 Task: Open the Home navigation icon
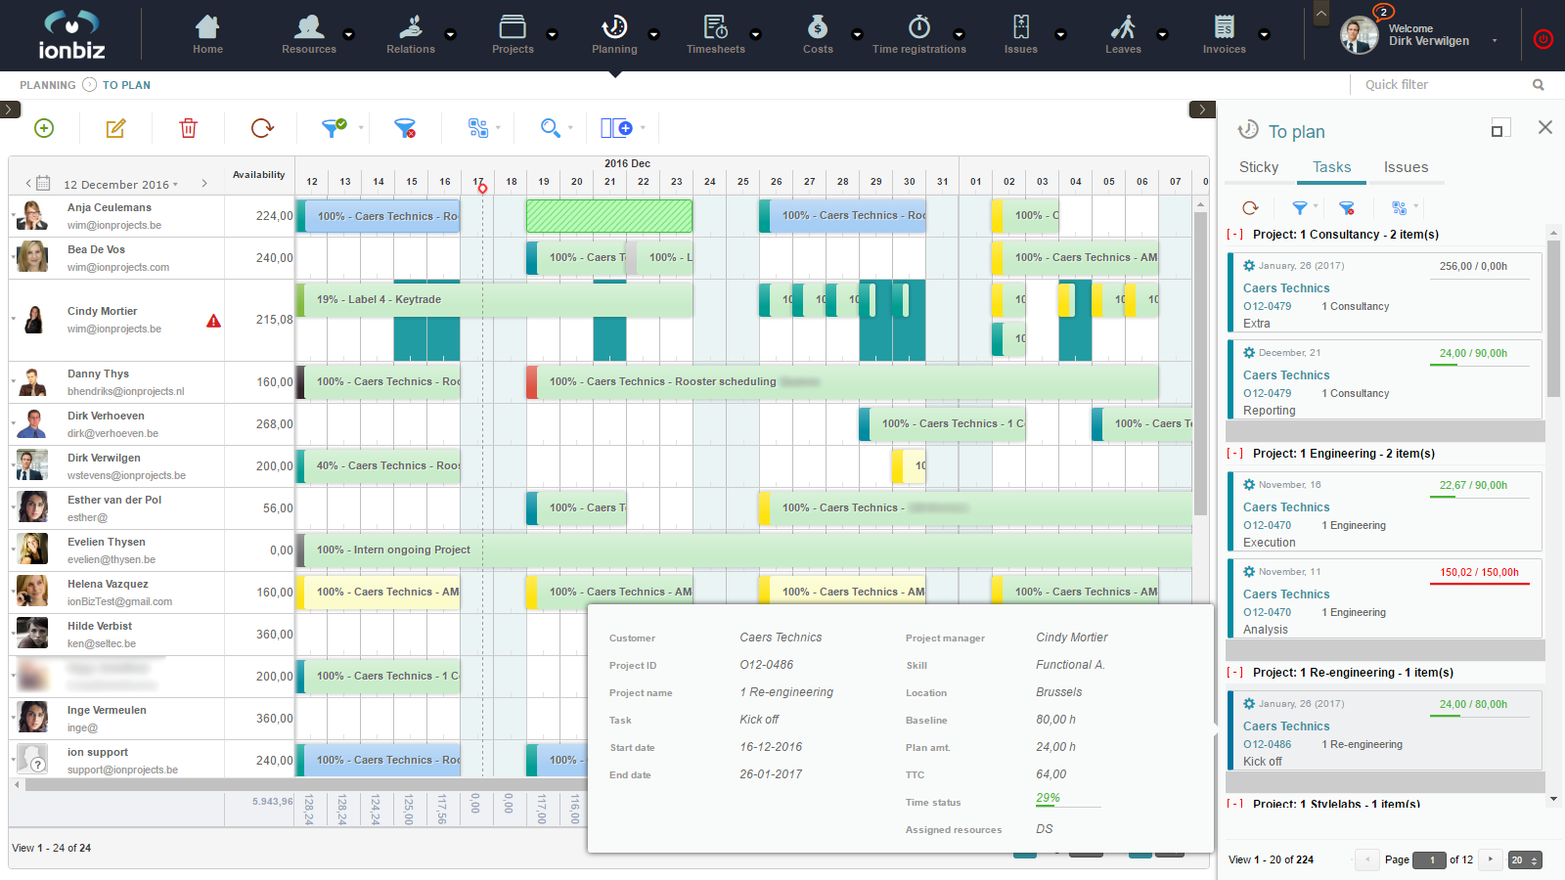[x=207, y=26]
